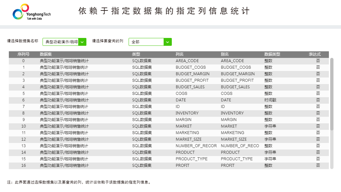Expand the column query dropdown arrow
Viewport: 341px width, 192px height.
168,42
